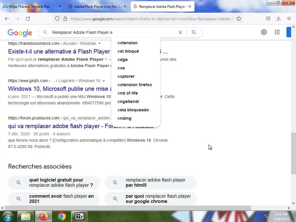Open the Google apps grid
The height and width of the screenshot is (222, 296).
point(277,32)
